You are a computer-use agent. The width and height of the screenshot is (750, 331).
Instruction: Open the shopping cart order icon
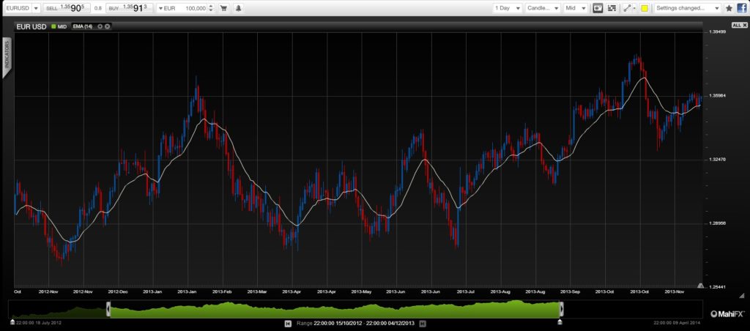click(x=223, y=8)
